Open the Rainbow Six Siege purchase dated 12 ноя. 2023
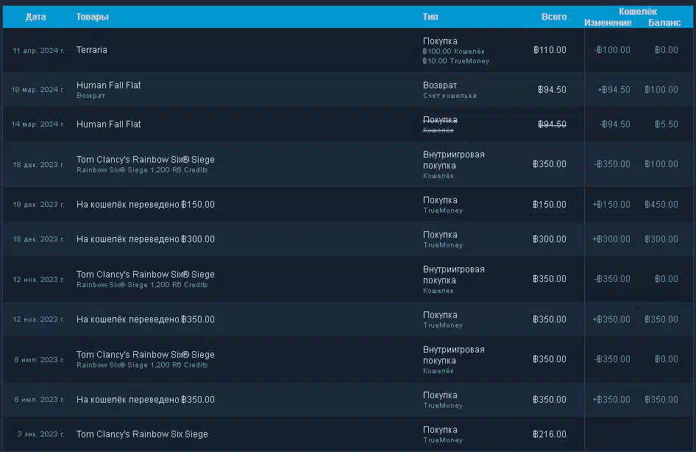This screenshot has height=452, width=696. pos(145,275)
